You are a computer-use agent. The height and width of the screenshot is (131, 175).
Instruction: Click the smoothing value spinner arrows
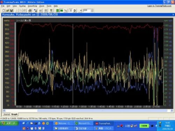(92, 10)
